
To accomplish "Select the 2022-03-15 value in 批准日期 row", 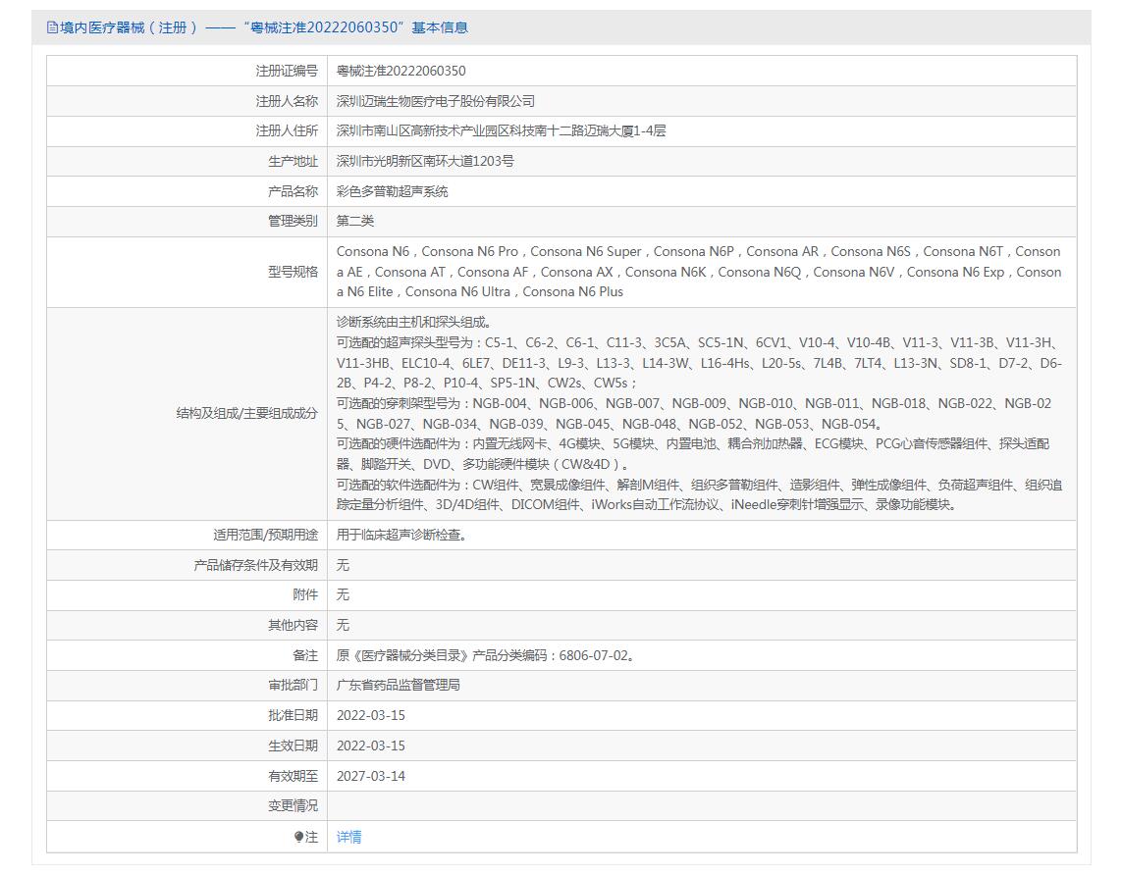I will (x=371, y=715).
